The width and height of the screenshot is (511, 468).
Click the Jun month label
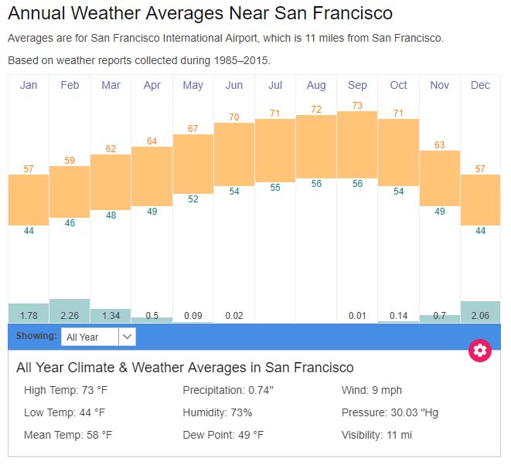point(234,85)
